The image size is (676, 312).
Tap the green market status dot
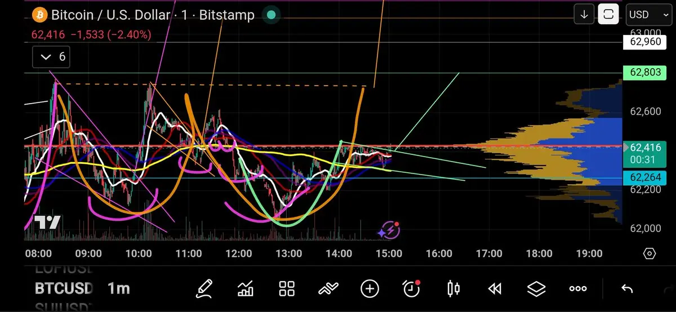click(271, 15)
